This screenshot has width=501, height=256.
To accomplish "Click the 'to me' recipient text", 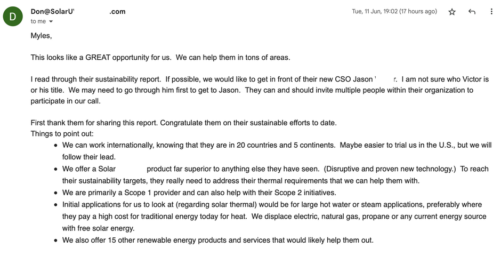I will (x=38, y=21).
